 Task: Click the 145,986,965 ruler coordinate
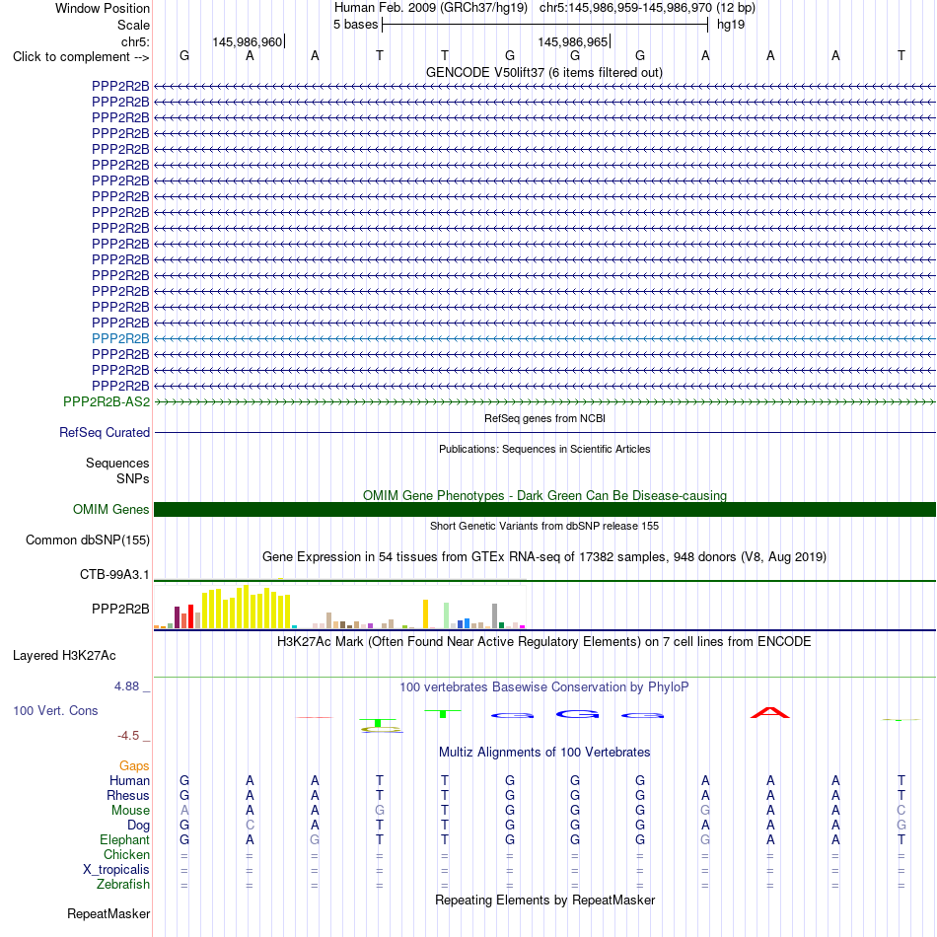point(572,41)
